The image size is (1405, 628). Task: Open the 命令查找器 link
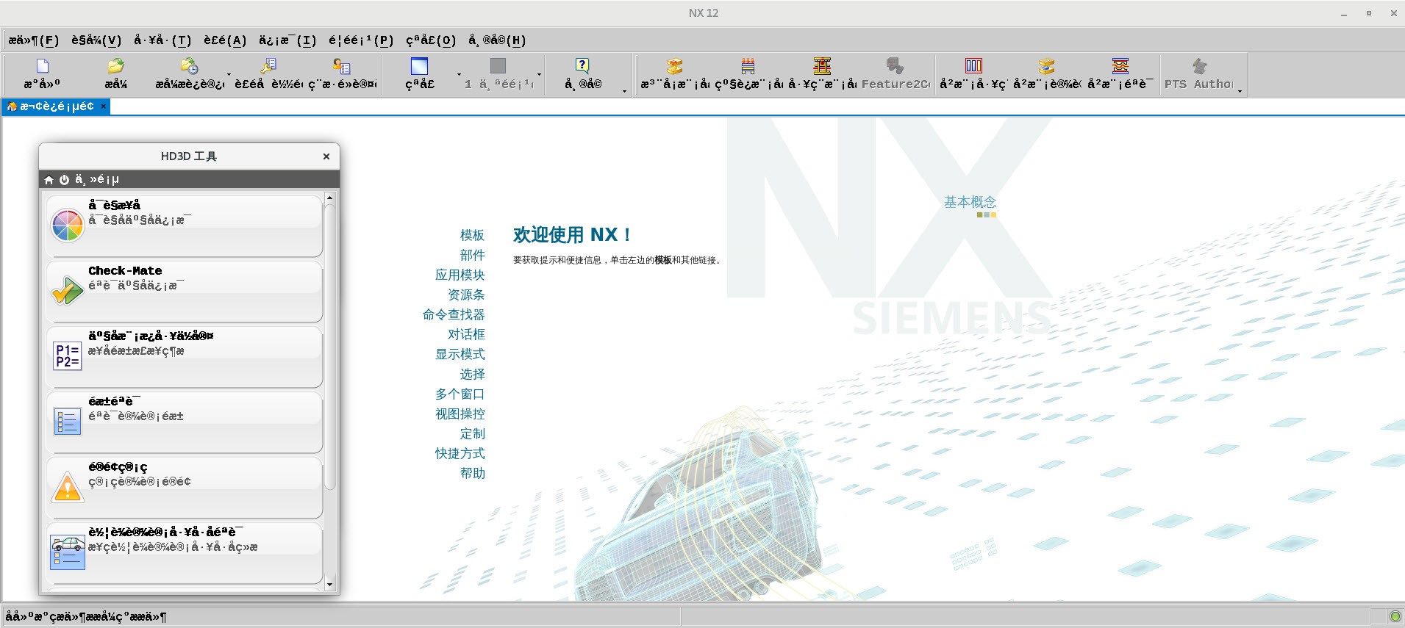coord(454,314)
